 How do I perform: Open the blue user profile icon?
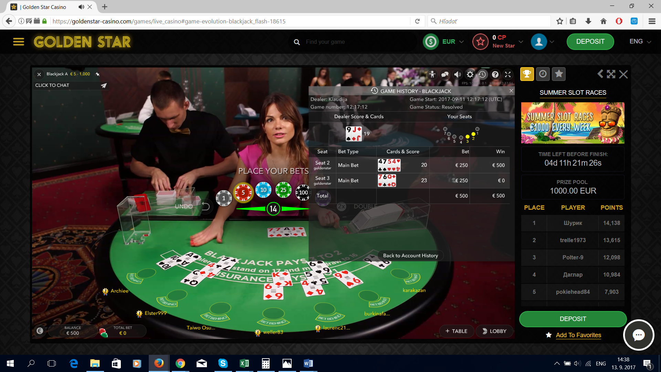(539, 42)
